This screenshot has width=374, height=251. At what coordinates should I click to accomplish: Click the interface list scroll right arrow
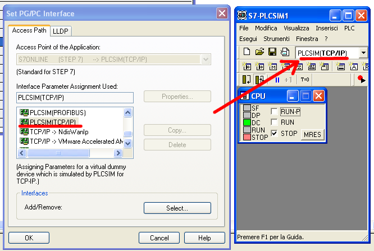118,153
